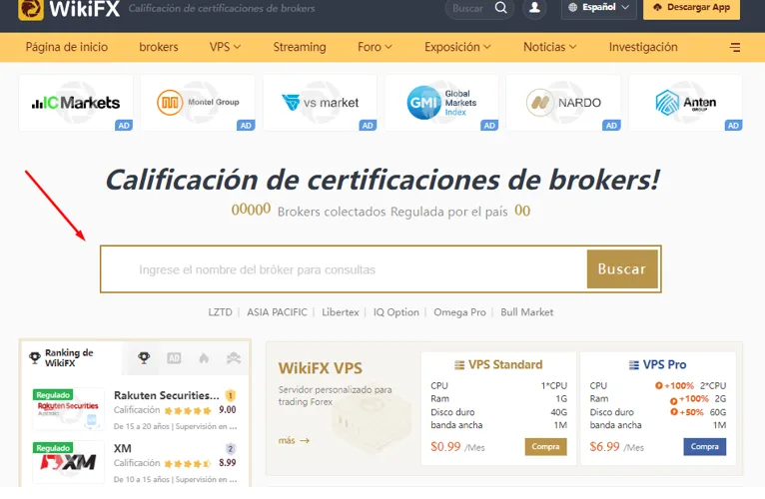Click the XM broker logo thumbnail
Viewport: 765px width, 499px height.
point(68,462)
